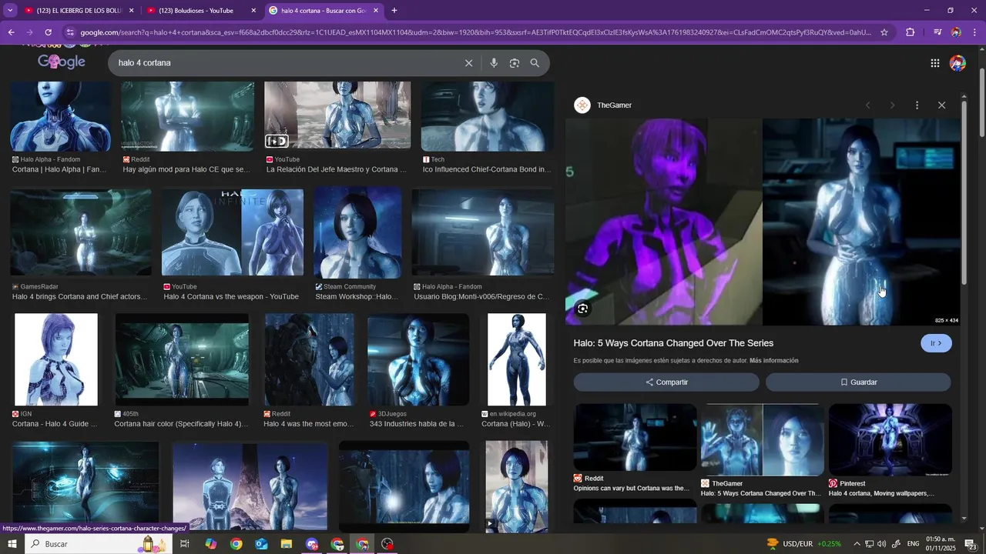Submit search with magnifier icon
986x554 pixels.
click(535, 63)
